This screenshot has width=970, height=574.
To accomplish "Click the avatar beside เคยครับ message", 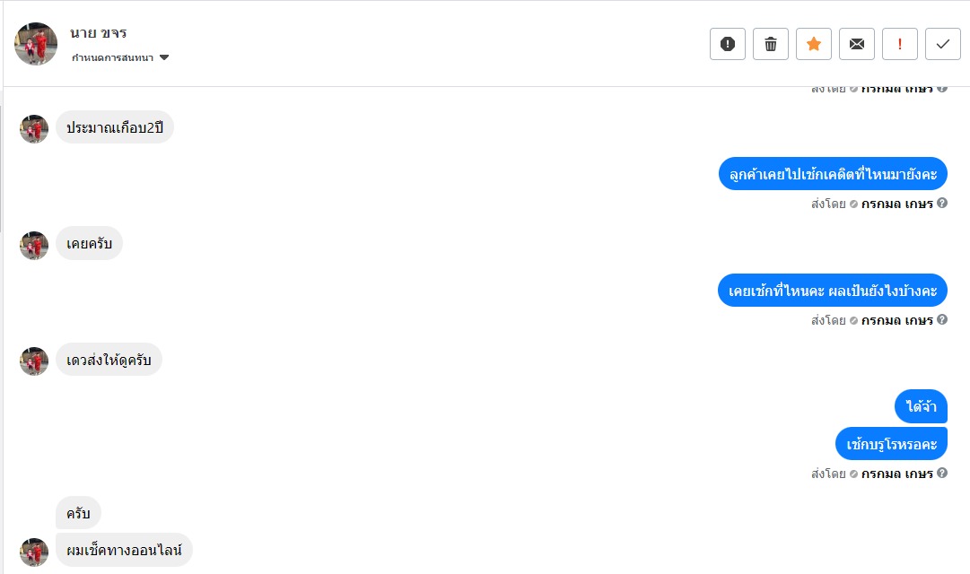I will click(x=34, y=245).
